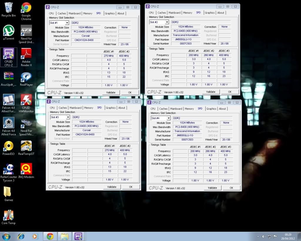301x241 pixels.
Task: Click Validate in the Slot #2 CPU-Z window
Action: 210,92
